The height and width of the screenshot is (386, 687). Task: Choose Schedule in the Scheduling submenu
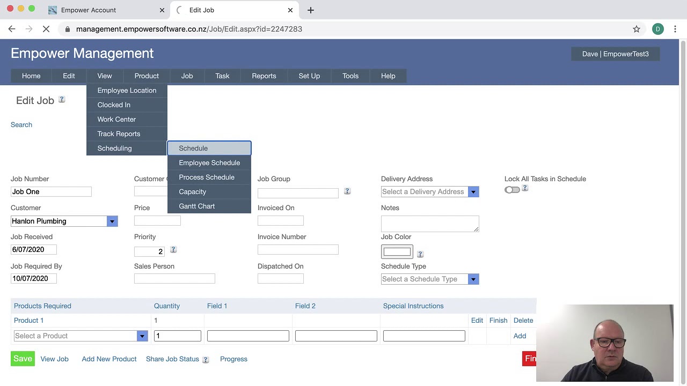209,149
